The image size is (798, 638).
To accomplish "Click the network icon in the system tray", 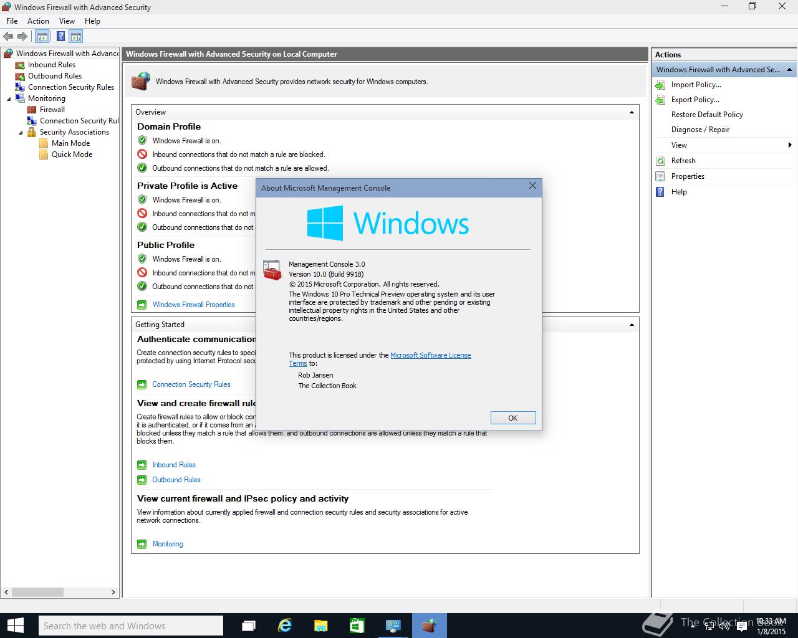I will tap(709, 626).
